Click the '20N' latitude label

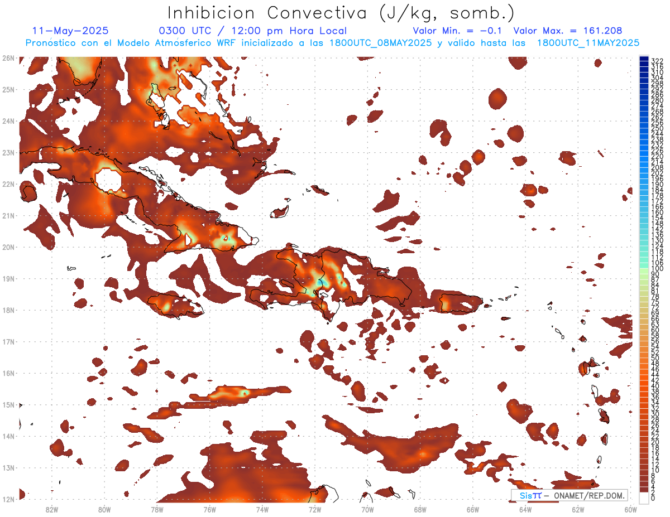click(x=8, y=247)
